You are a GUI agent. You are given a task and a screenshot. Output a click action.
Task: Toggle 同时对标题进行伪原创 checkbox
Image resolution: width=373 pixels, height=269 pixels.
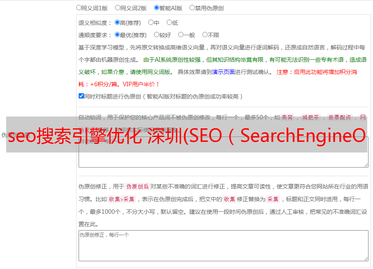(x=81, y=96)
